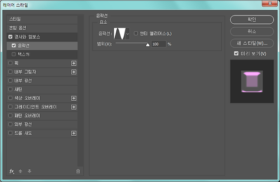Select the 패턴 오버레이 list row
Image resolution: width=280 pixels, height=182 pixels.
42,115
